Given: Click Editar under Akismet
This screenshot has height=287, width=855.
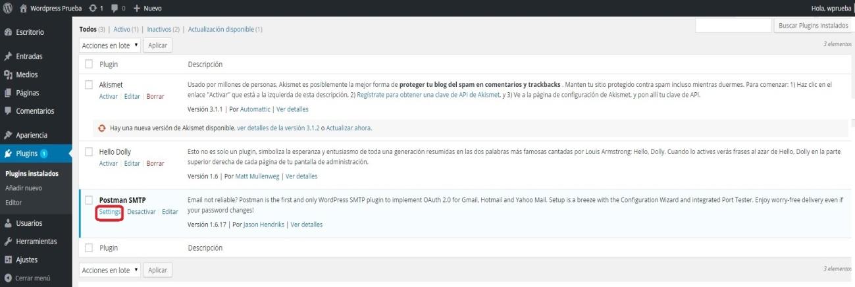Looking at the screenshot, I should pyautogui.click(x=132, y=96).
